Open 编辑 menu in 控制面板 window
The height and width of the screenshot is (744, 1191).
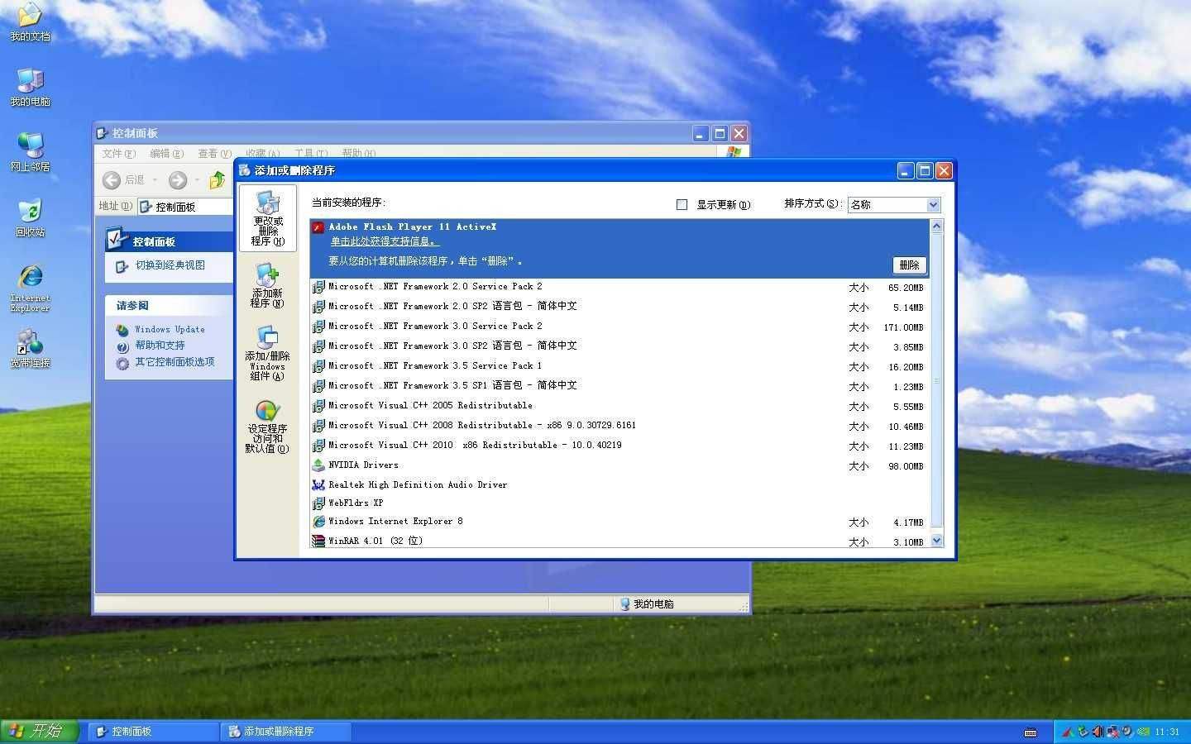(166, 154)
